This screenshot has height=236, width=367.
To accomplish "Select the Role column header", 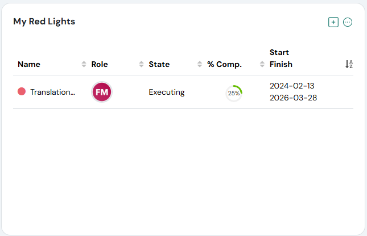I will click(100, 64).
